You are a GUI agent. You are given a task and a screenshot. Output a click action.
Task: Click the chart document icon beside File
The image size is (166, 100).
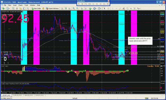coord(2,5)
